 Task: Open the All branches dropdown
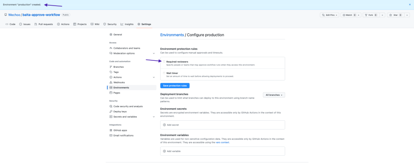[274, 95]
